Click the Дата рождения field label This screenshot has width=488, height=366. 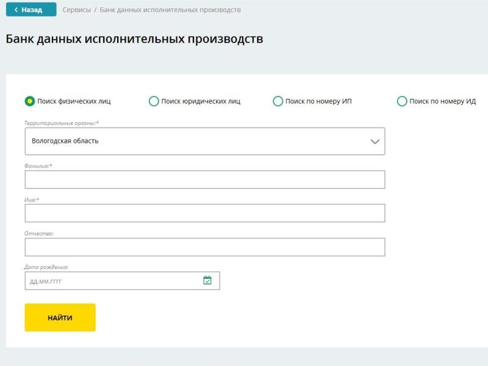tap(46, 267)
